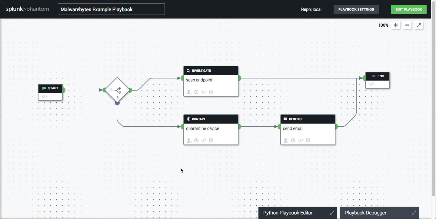Open the code icon on scan endpoint block
This screenshot has height=219, width=436.
point(204,92)
